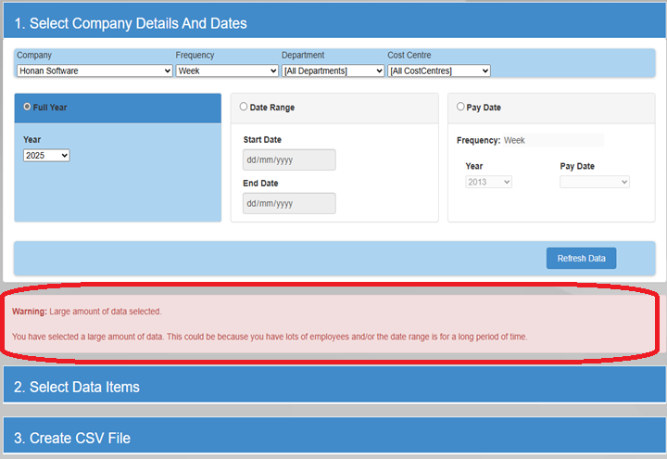Click the Cost Centre label text

point(409,56)
